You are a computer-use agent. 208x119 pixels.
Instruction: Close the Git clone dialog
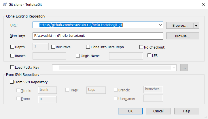pyautogui.click(x=203, y=4)
